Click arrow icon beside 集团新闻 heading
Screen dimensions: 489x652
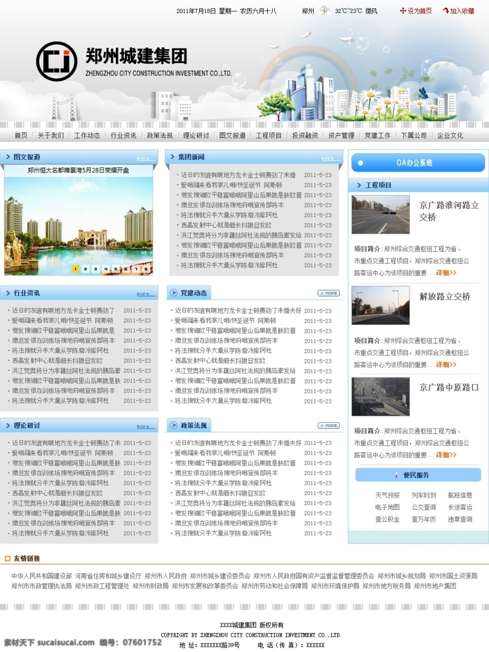click(172, 157)
